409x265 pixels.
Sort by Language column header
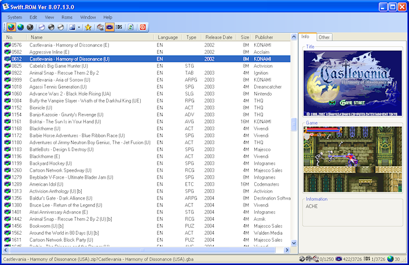(168, 37)
